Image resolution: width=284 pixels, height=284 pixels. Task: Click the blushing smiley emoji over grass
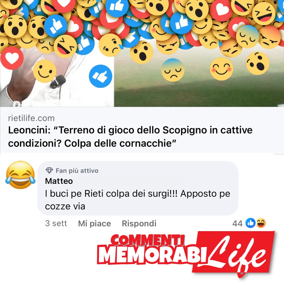click(221, 69)
